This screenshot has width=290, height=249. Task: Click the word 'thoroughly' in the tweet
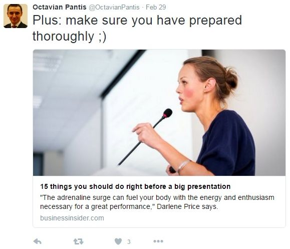tap(64, 36)
